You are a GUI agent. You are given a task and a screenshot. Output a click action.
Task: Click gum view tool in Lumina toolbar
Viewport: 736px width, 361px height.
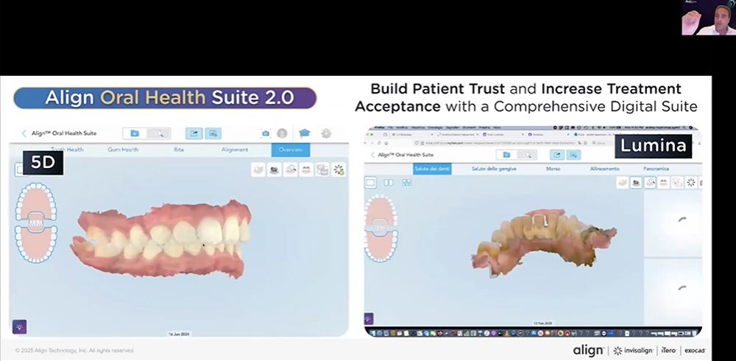[x=664, y=183]
